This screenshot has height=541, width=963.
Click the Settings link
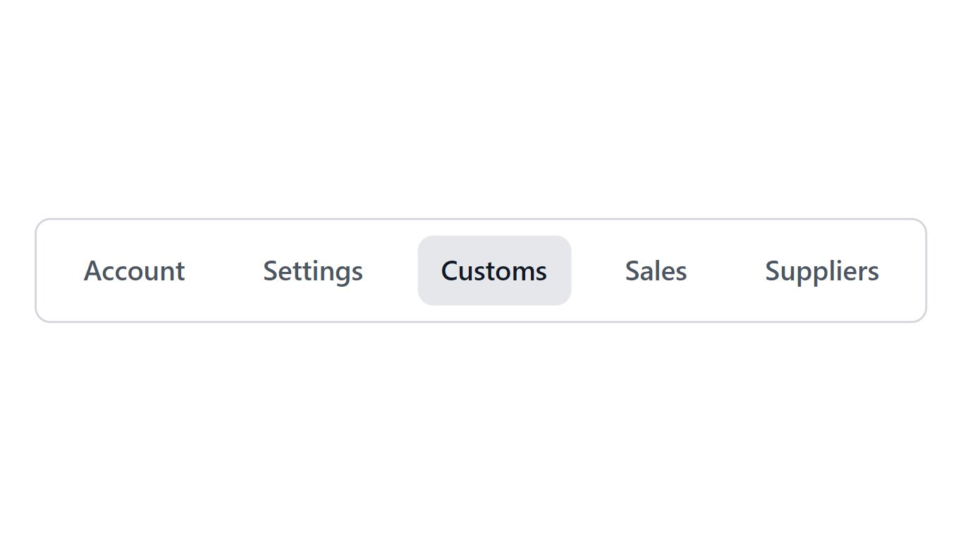[x=313, y=270]
